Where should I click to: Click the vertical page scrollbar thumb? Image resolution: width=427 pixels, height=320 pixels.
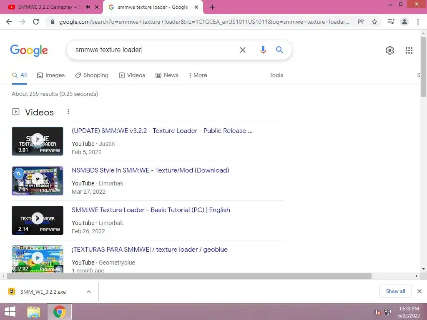tap(423, 67)
